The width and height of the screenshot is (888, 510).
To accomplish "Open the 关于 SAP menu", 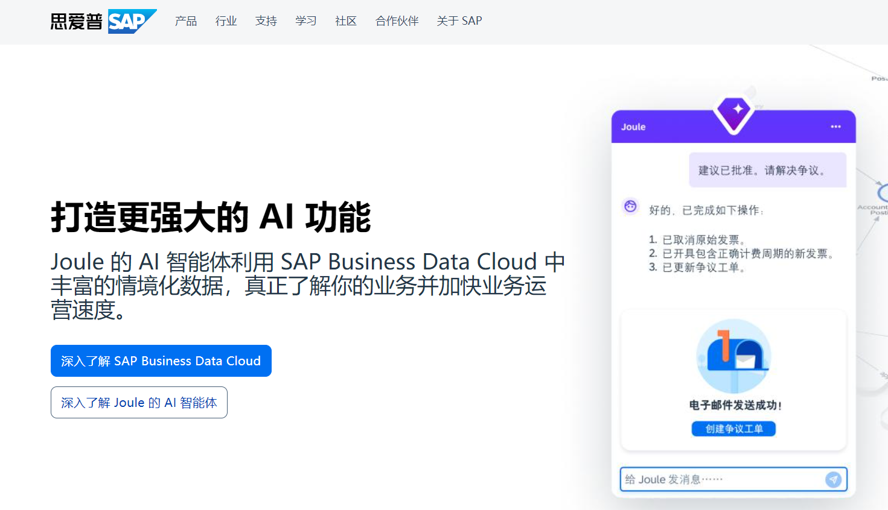I will [x=459, y=21].
